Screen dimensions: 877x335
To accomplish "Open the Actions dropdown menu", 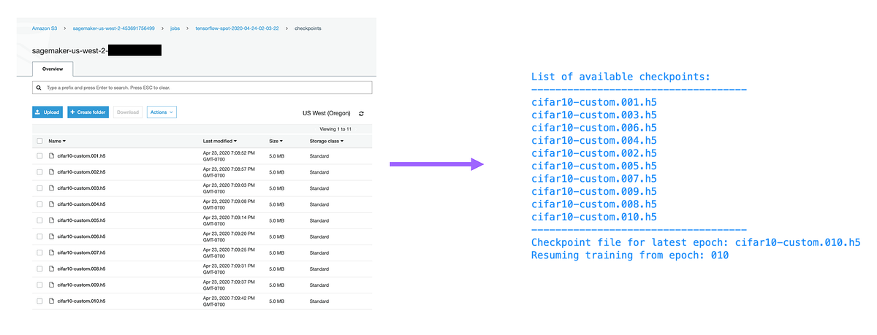I will pos(162,112).
